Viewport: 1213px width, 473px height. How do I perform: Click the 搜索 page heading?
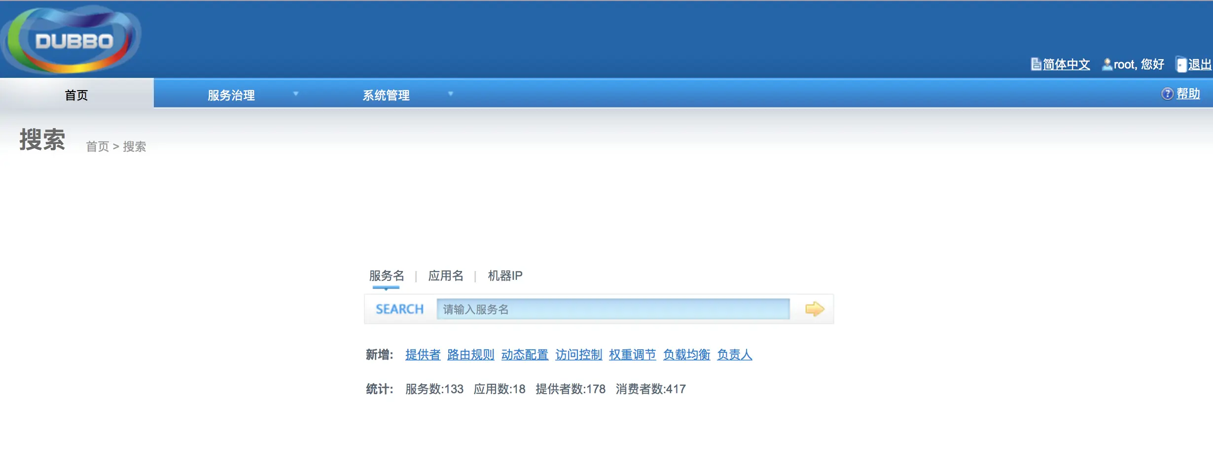coord(42,139)
